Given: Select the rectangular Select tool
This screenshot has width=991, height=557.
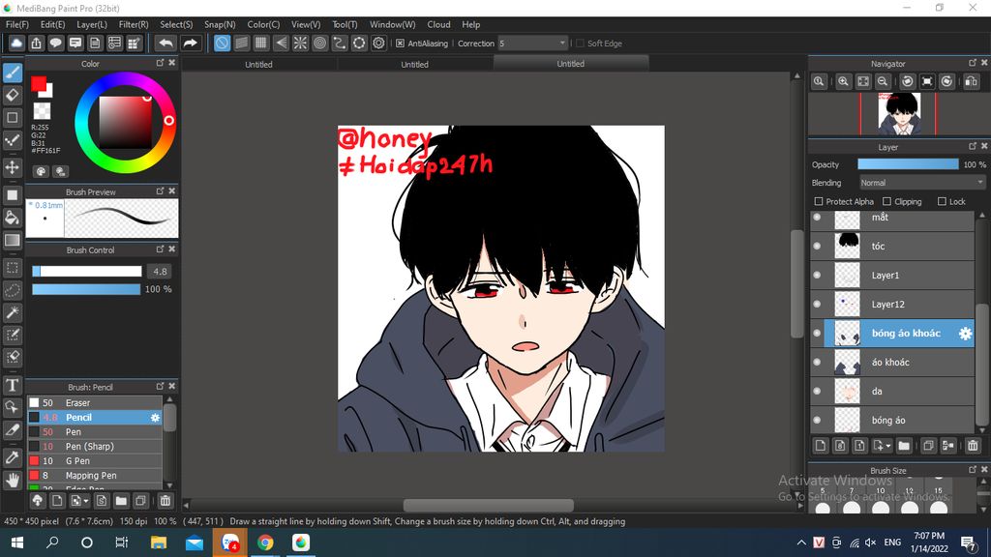Looking at the screenshot, I should point(12,268).
